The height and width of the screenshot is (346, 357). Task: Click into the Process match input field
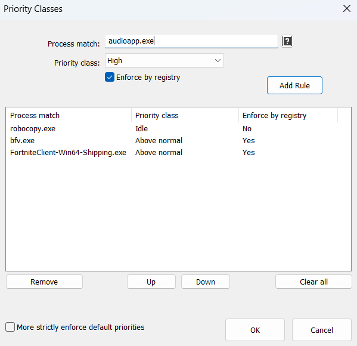[x=191, y=41]
